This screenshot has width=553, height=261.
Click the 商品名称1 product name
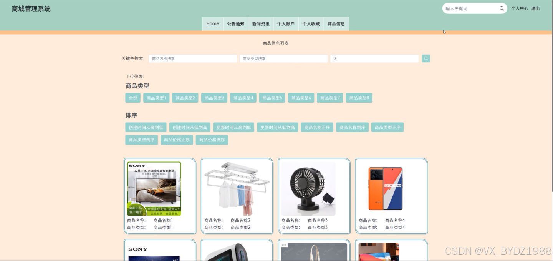(163, 220)
